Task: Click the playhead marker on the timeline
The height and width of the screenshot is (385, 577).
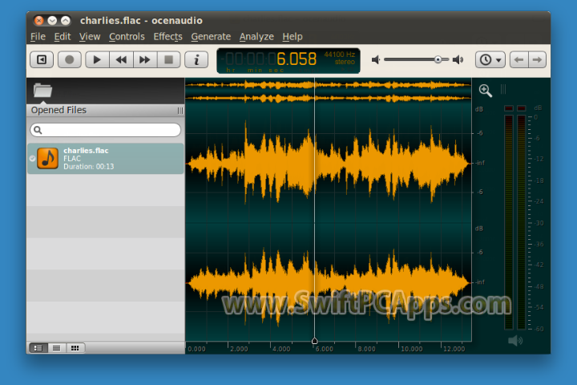Action: click(x=315, y=341)
